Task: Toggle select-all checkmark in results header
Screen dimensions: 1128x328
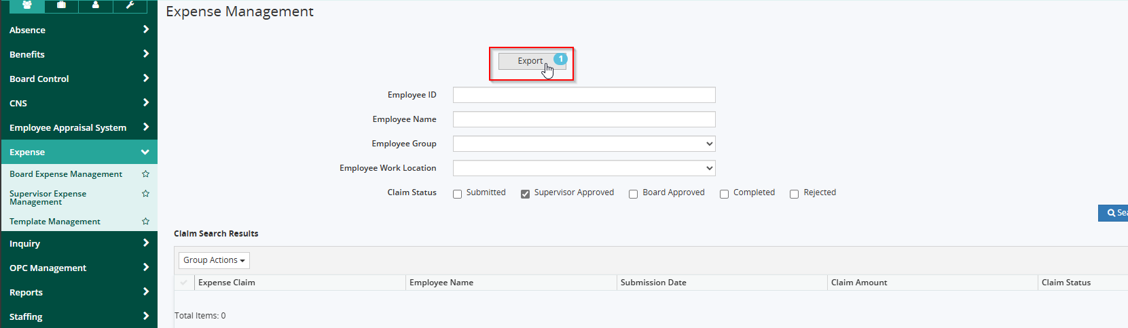Action: point(184,283)
